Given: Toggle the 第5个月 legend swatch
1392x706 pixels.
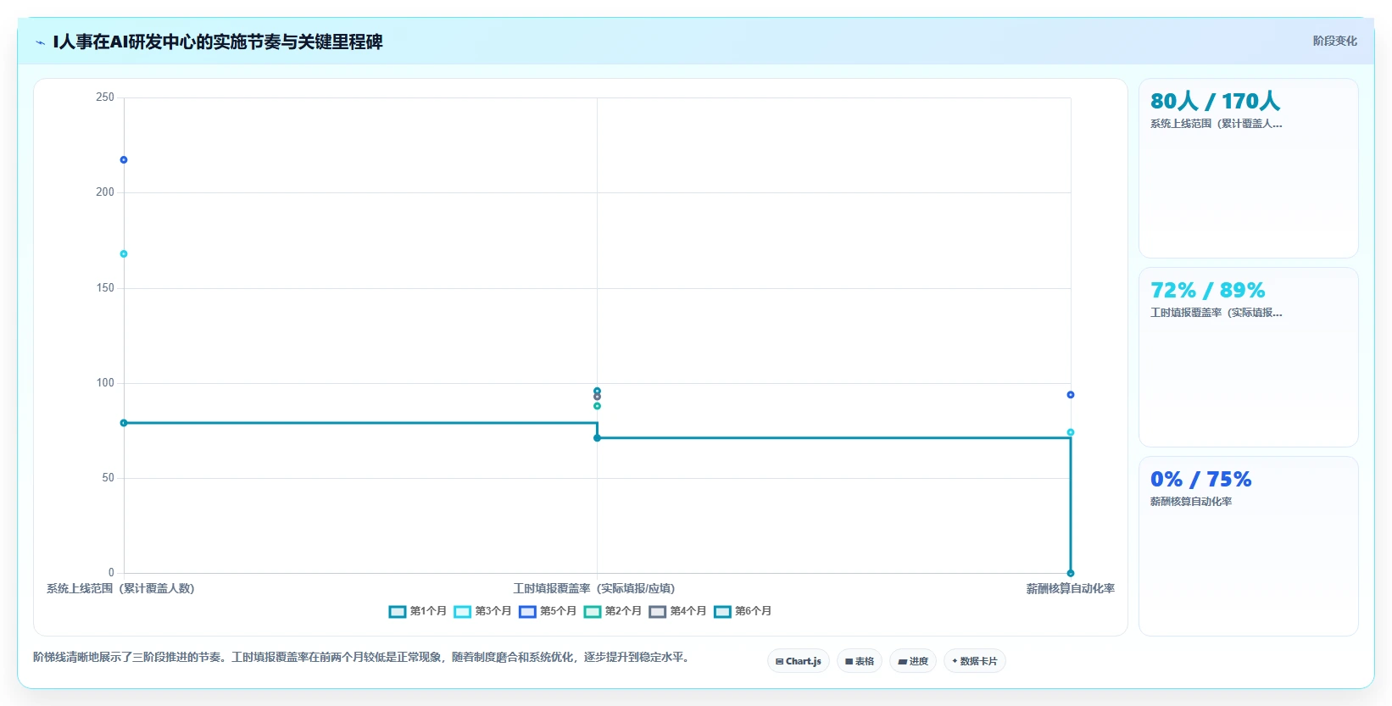Looking at the screenshot, I should (x=527, y=611).
